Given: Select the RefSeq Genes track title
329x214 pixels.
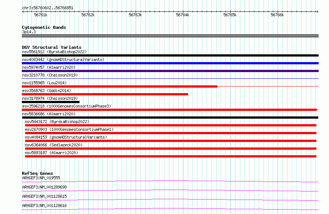Looking at the screenshot, I should tap(37, 173).
